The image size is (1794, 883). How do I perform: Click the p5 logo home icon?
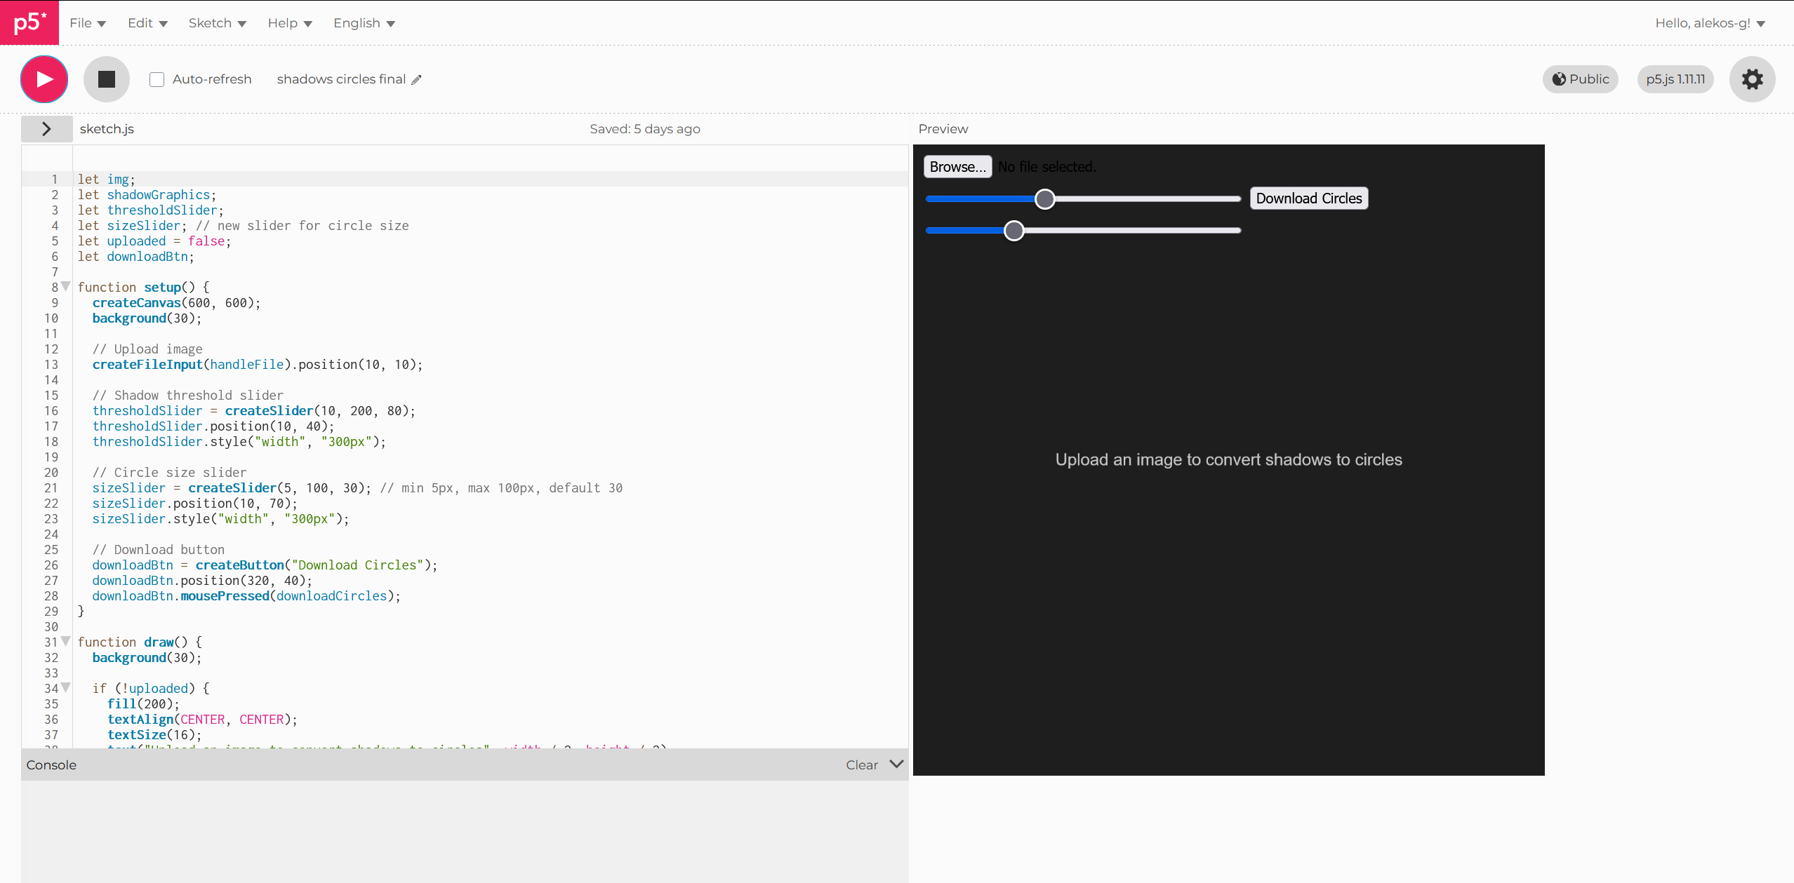point(29,22)
